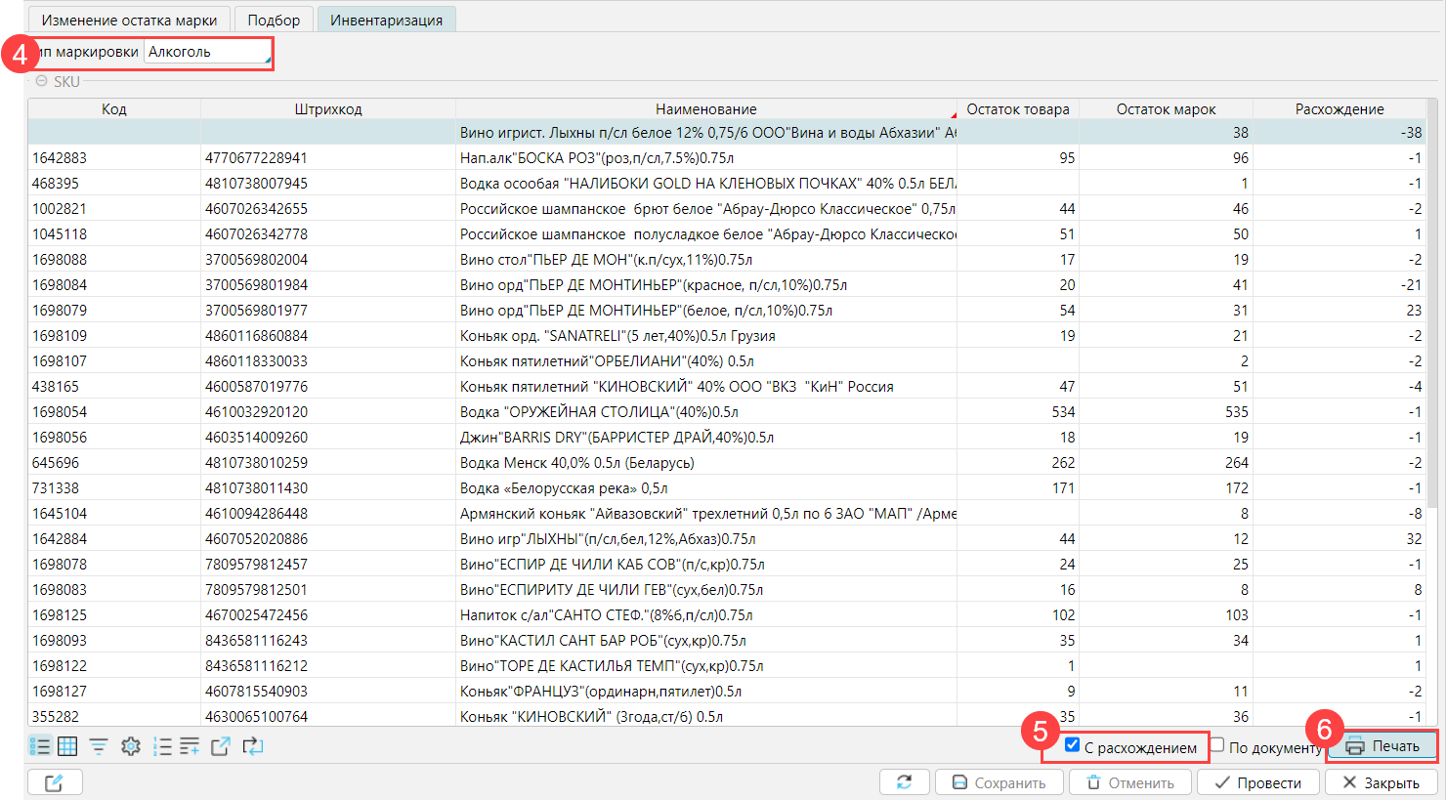Enable the 'По документу' checkbox
This screenshot has width=1446, height=800.
coord(1217,745)
